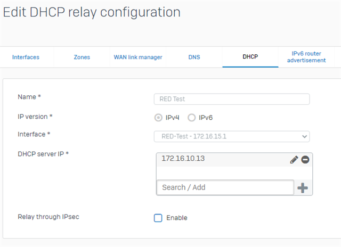Select the DHCP tab

pyautogui.click(x=250, y=57)
